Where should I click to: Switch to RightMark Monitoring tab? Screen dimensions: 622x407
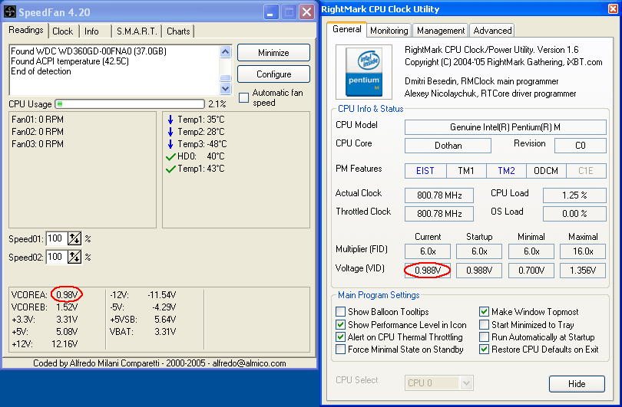pos(389,31)
